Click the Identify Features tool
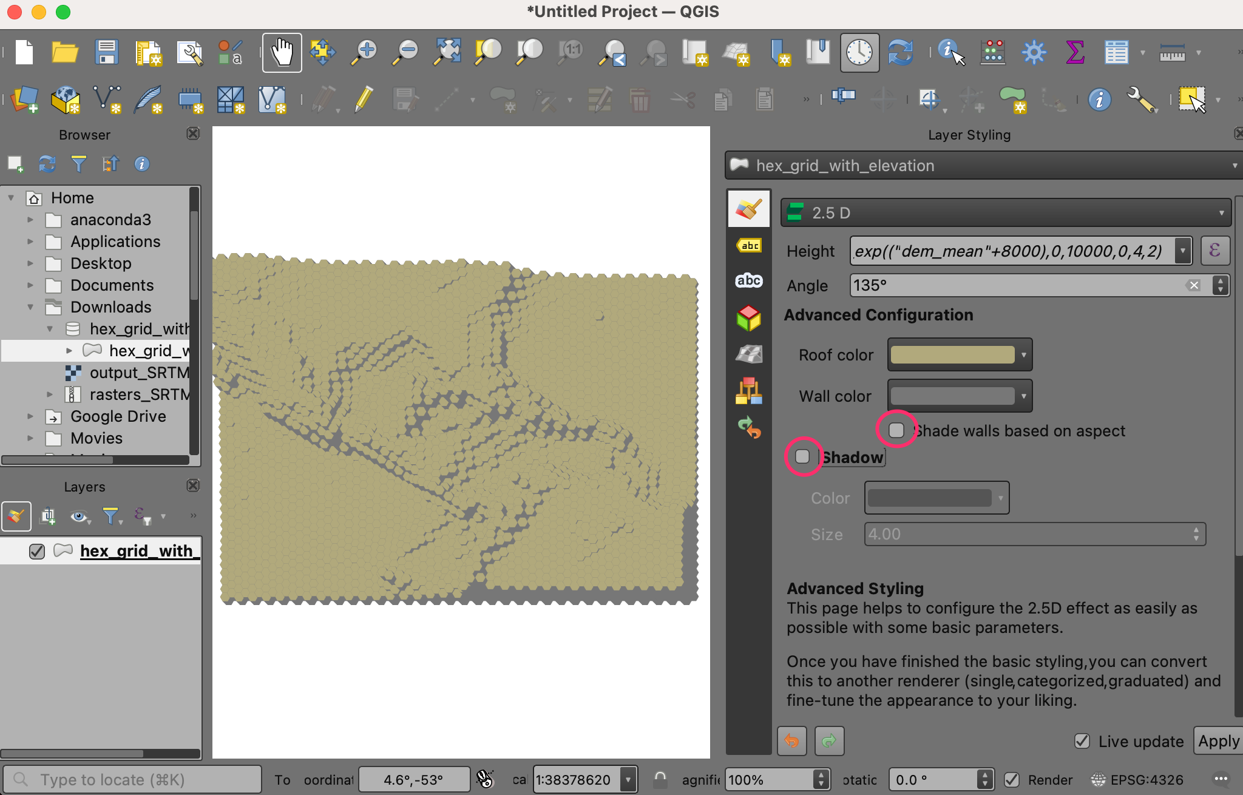The image size is (1243, 795). click(x=950, y=53)
